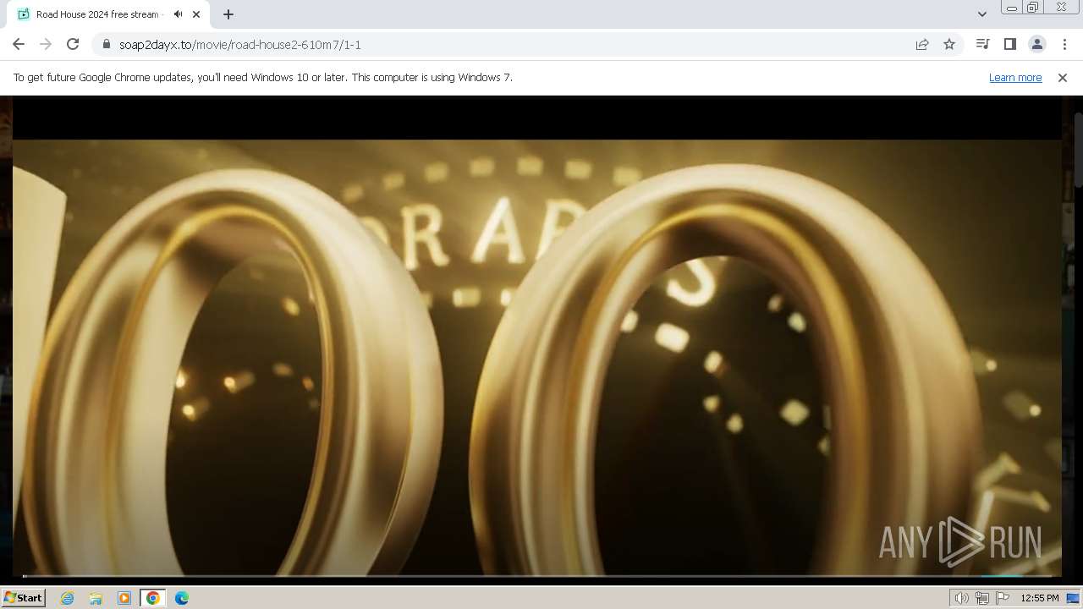The width and height of the screenshot is (1083, 609).
Task: Switch to Chrome in taskbar
Action: coord(153,598)
